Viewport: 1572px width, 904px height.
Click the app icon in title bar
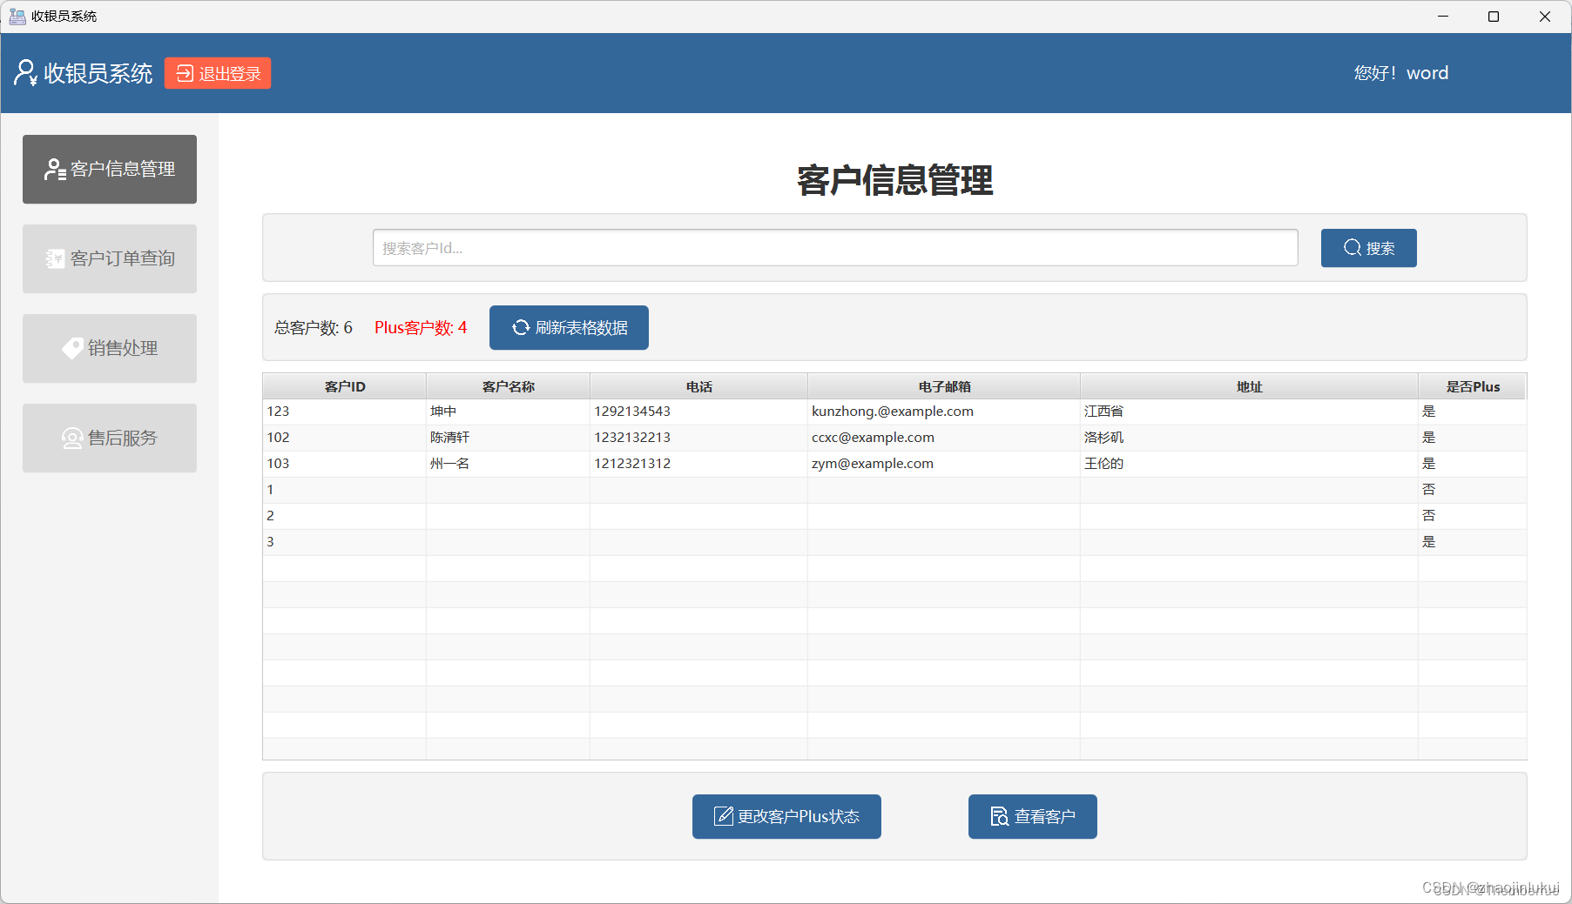coord(17,17)
